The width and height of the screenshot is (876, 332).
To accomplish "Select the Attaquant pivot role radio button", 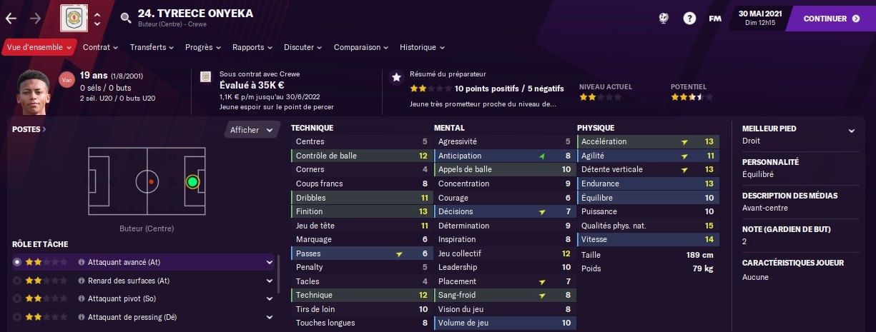I will coord(17,299).
